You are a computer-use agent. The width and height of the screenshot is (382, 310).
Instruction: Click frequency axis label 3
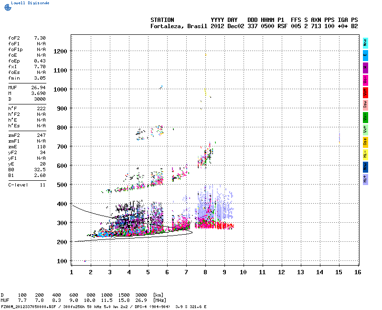pyautogui.click(x=110, y=272)
